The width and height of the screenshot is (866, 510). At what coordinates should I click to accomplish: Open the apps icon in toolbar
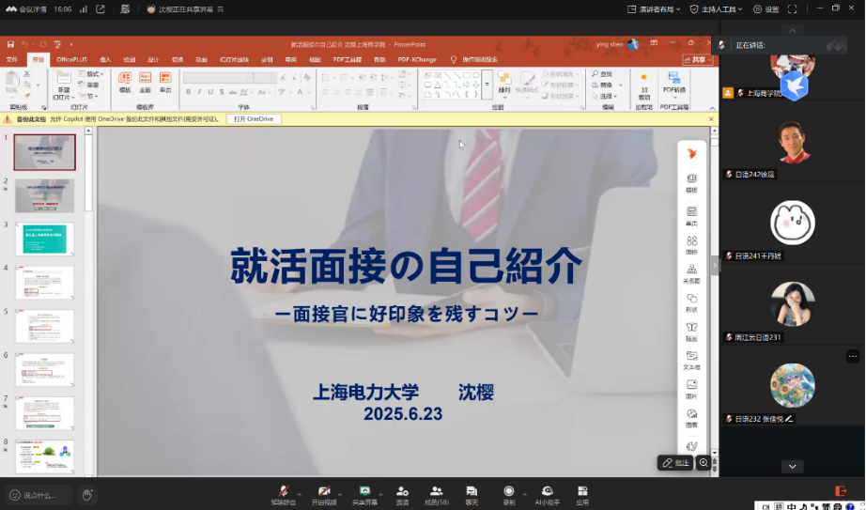coord(582,491)
